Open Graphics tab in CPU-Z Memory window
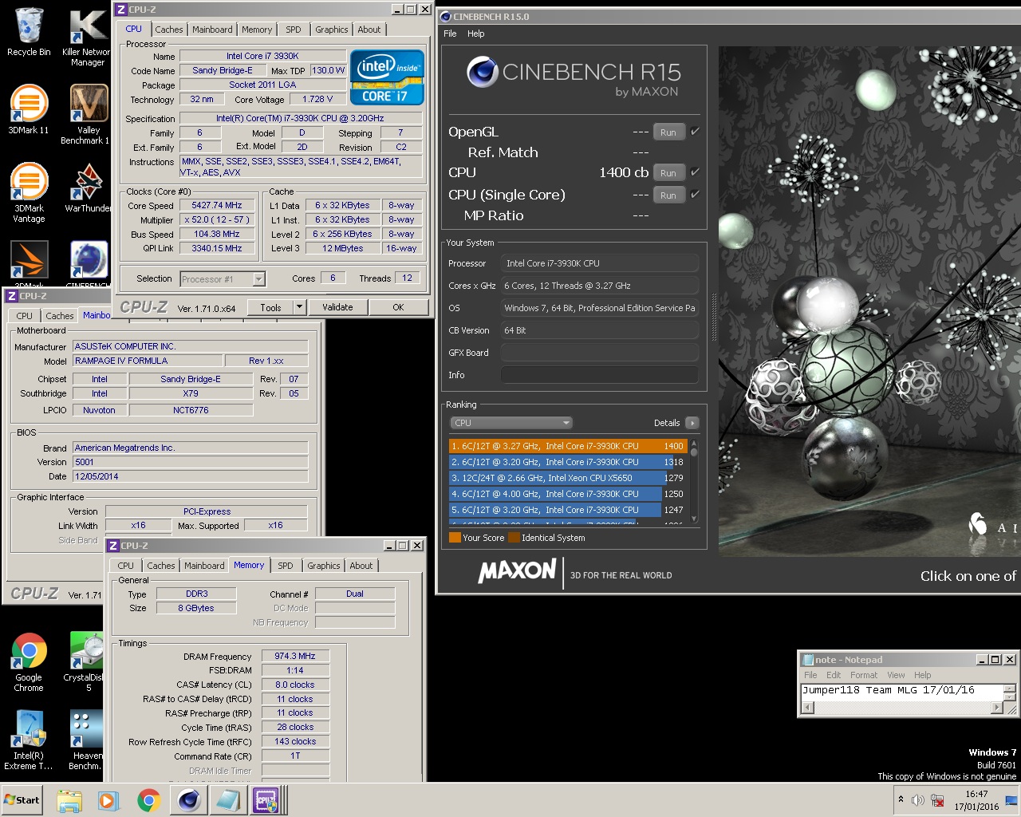This screenshot has width=1021, height=817. click(323, 566)
